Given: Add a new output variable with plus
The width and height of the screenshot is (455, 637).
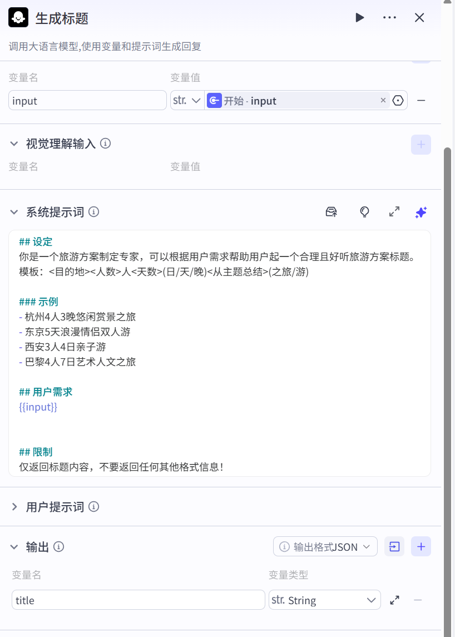Looking at the screenshot, I should tap(421, 547).
